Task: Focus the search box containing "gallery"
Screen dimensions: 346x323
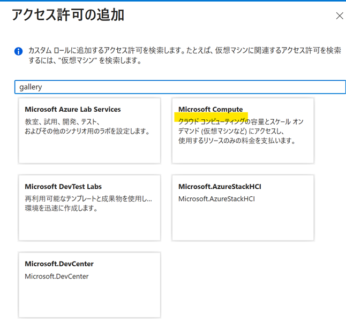Action: coord(179,87)
